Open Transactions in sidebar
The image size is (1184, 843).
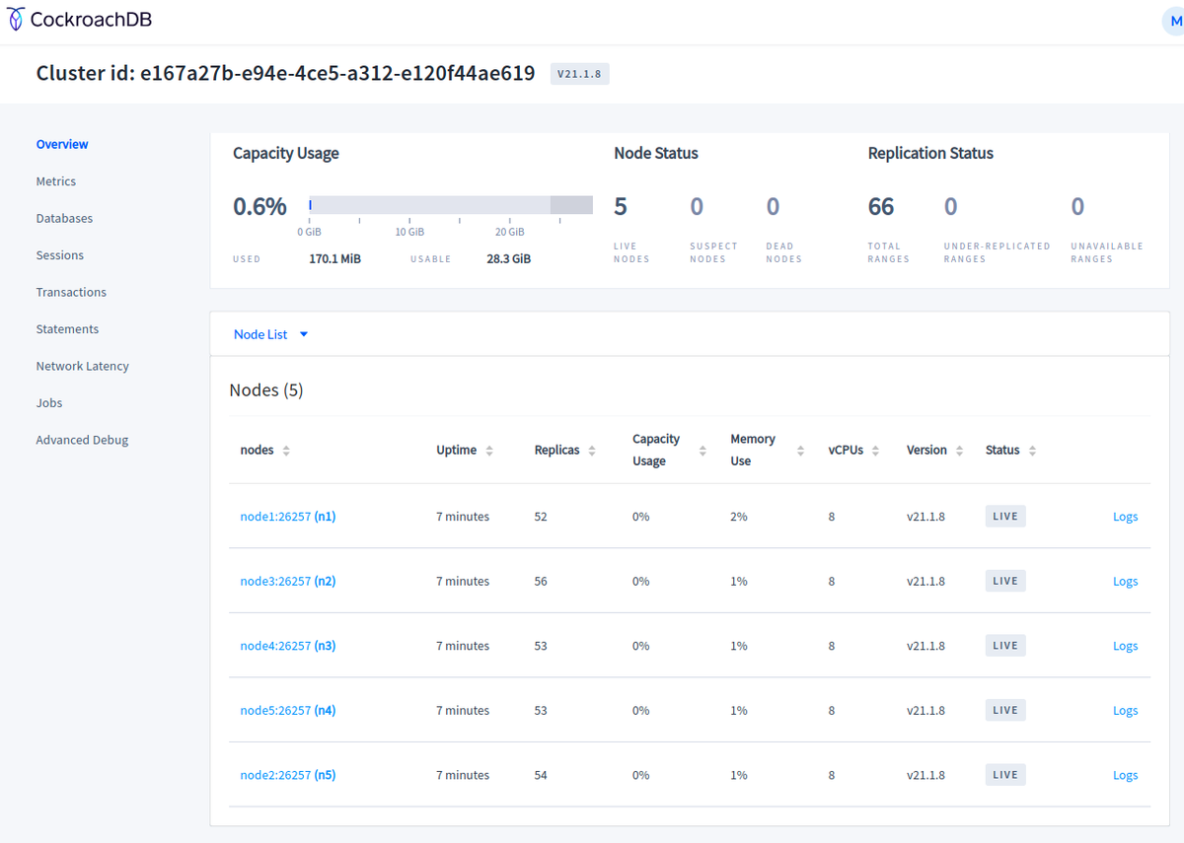[71, 292]
